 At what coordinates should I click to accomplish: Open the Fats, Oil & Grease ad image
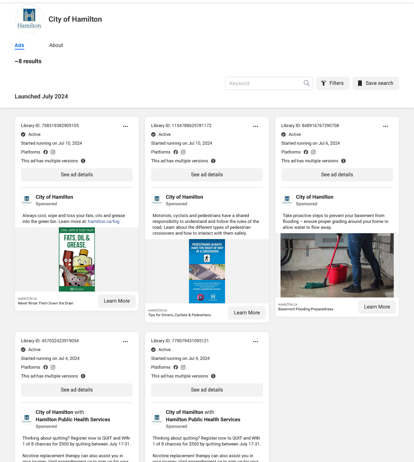click(77, 260)
